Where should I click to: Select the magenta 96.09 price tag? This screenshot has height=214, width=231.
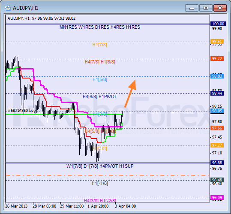217,198
